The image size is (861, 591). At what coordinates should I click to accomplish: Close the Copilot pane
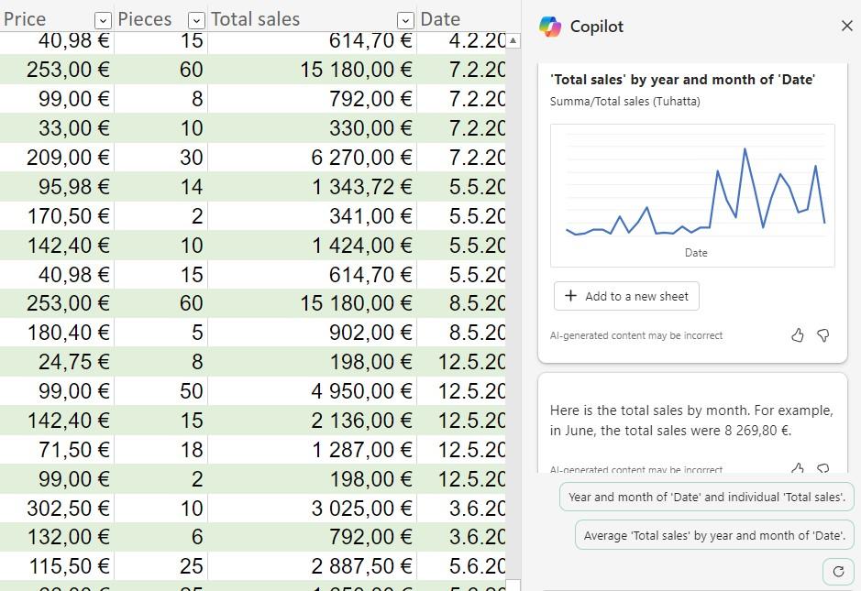846,27
